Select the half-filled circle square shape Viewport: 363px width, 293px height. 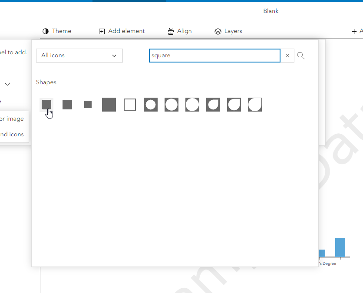tap(213, 104)
